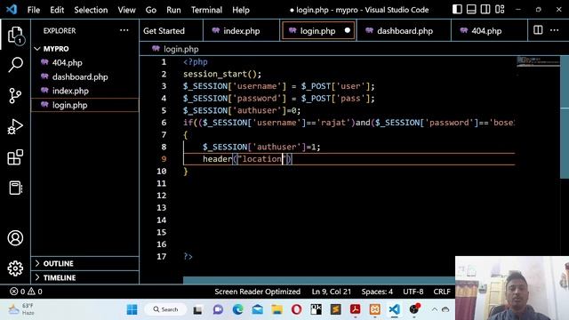This screenshot has width=569, height=320.
Task: Open Microsoft Edge from the taskbar
Action: 237,309
